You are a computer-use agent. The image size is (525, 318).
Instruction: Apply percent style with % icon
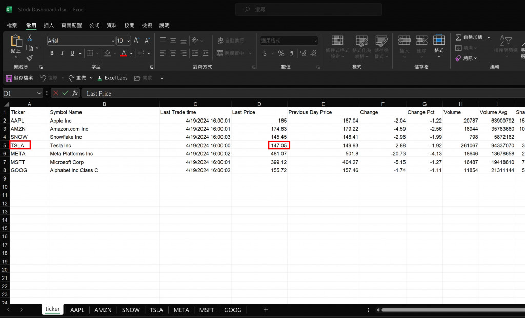pyautogui.click(x=281, y=53)
